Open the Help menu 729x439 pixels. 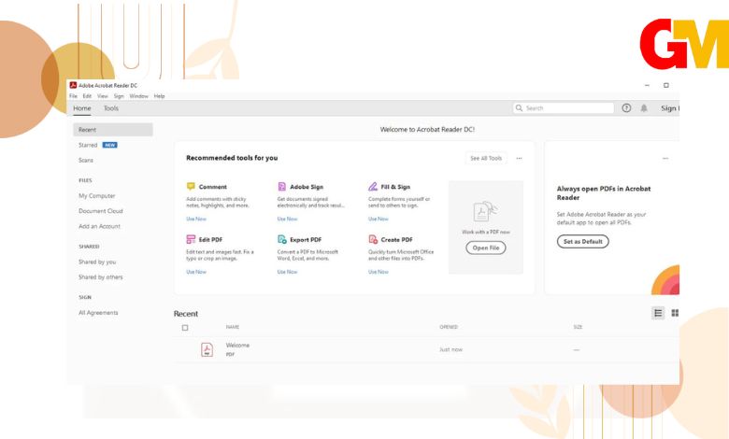point(160,96)
